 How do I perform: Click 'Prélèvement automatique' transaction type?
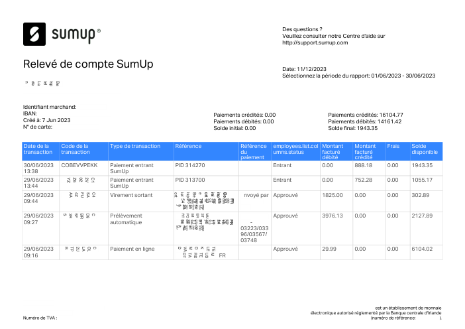point(126,219)
